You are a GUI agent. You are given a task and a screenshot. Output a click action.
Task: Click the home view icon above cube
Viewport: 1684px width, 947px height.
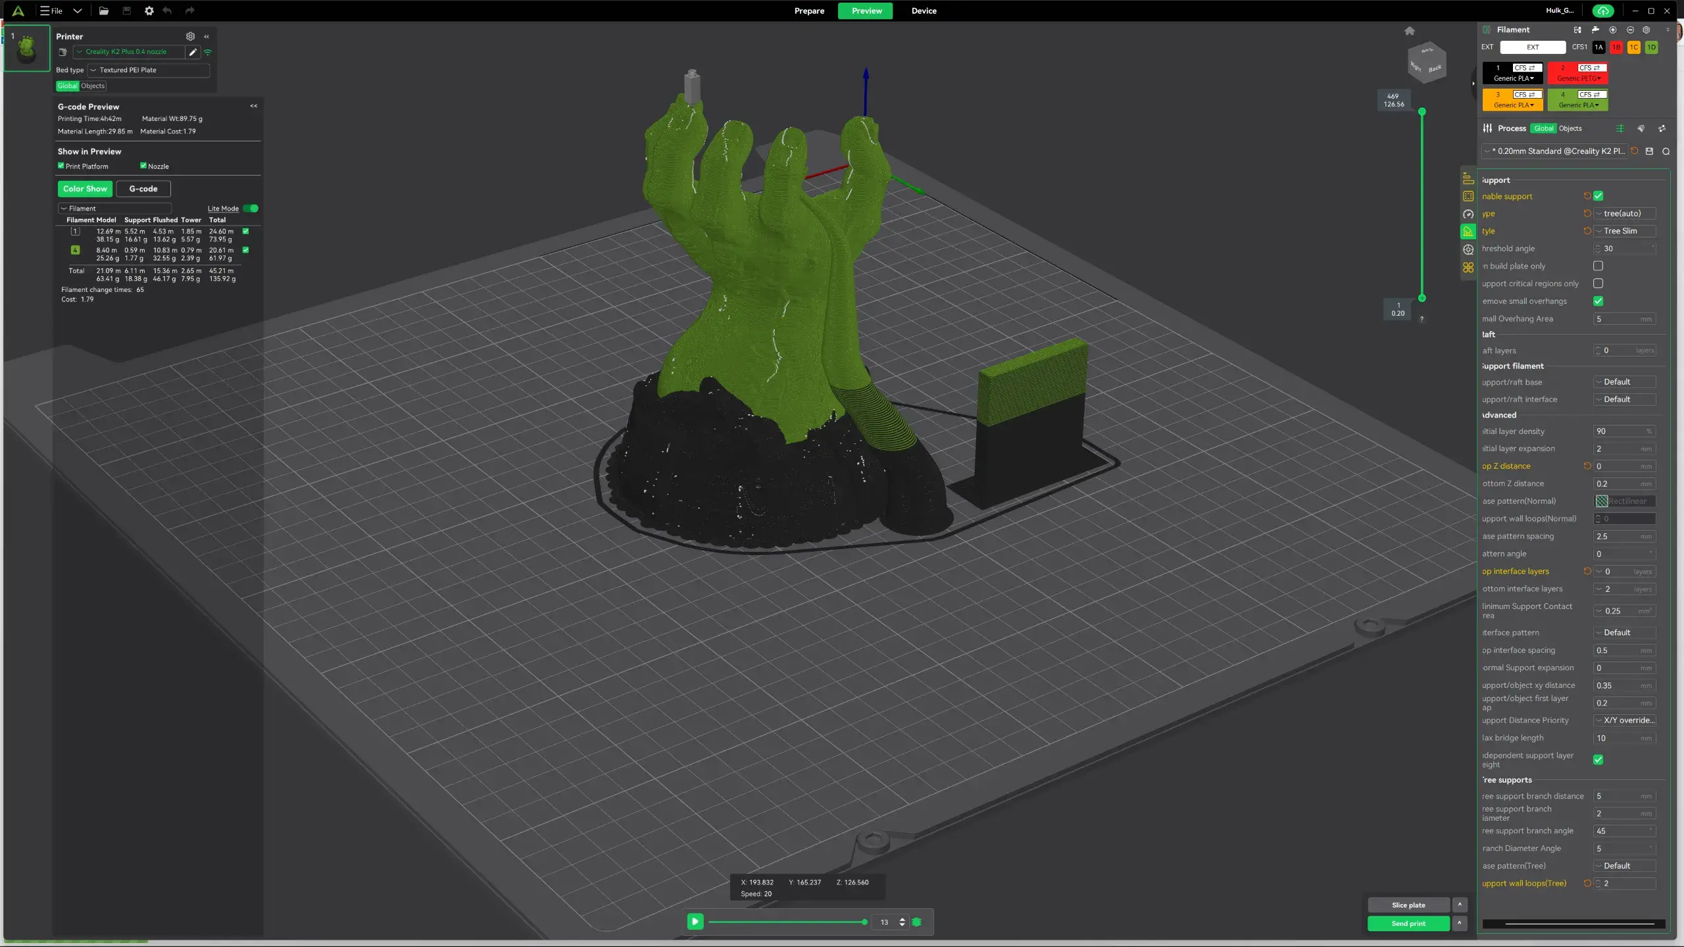tap(1409, 31)
